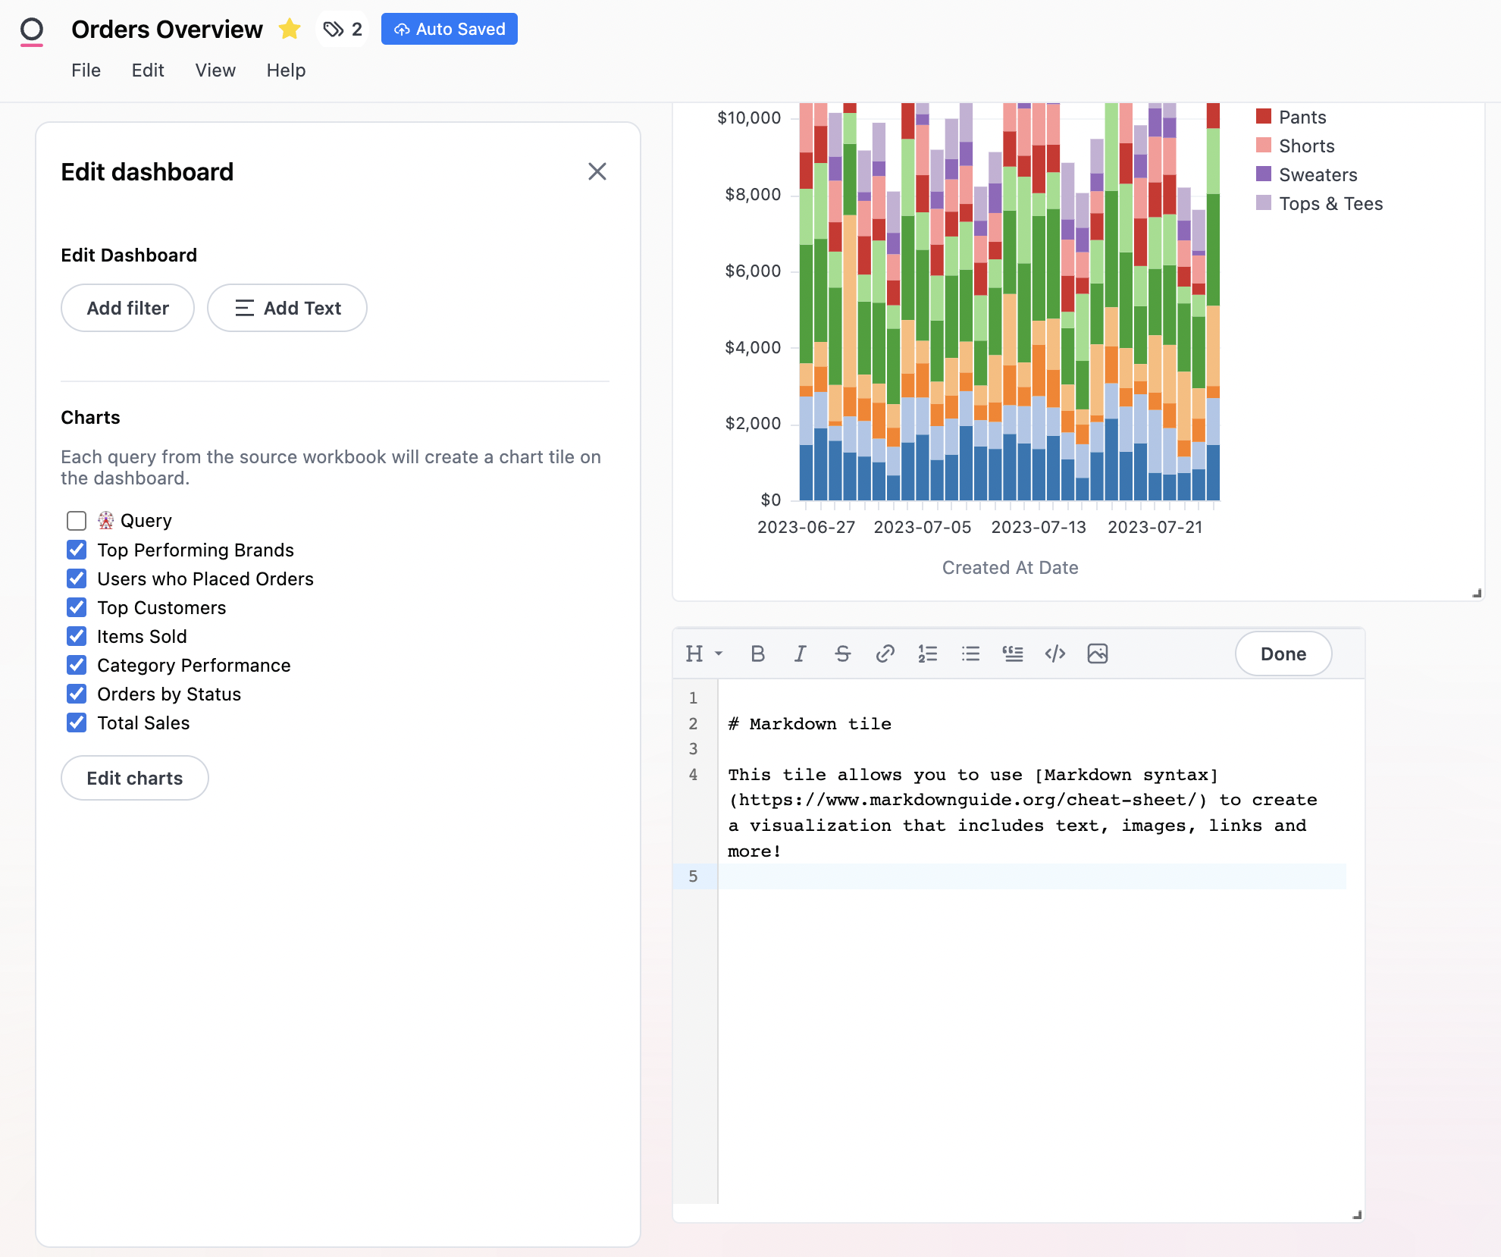Check the Query chart checkbox
The width and height of the screenshot is (1501, 1257).
[77, 521]
